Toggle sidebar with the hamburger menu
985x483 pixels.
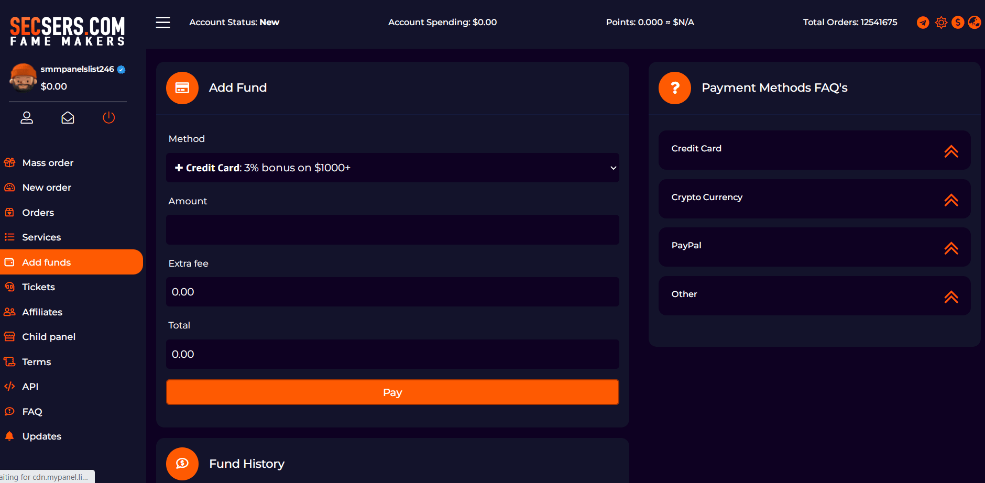pyautogui.click(x=163, y=23)
